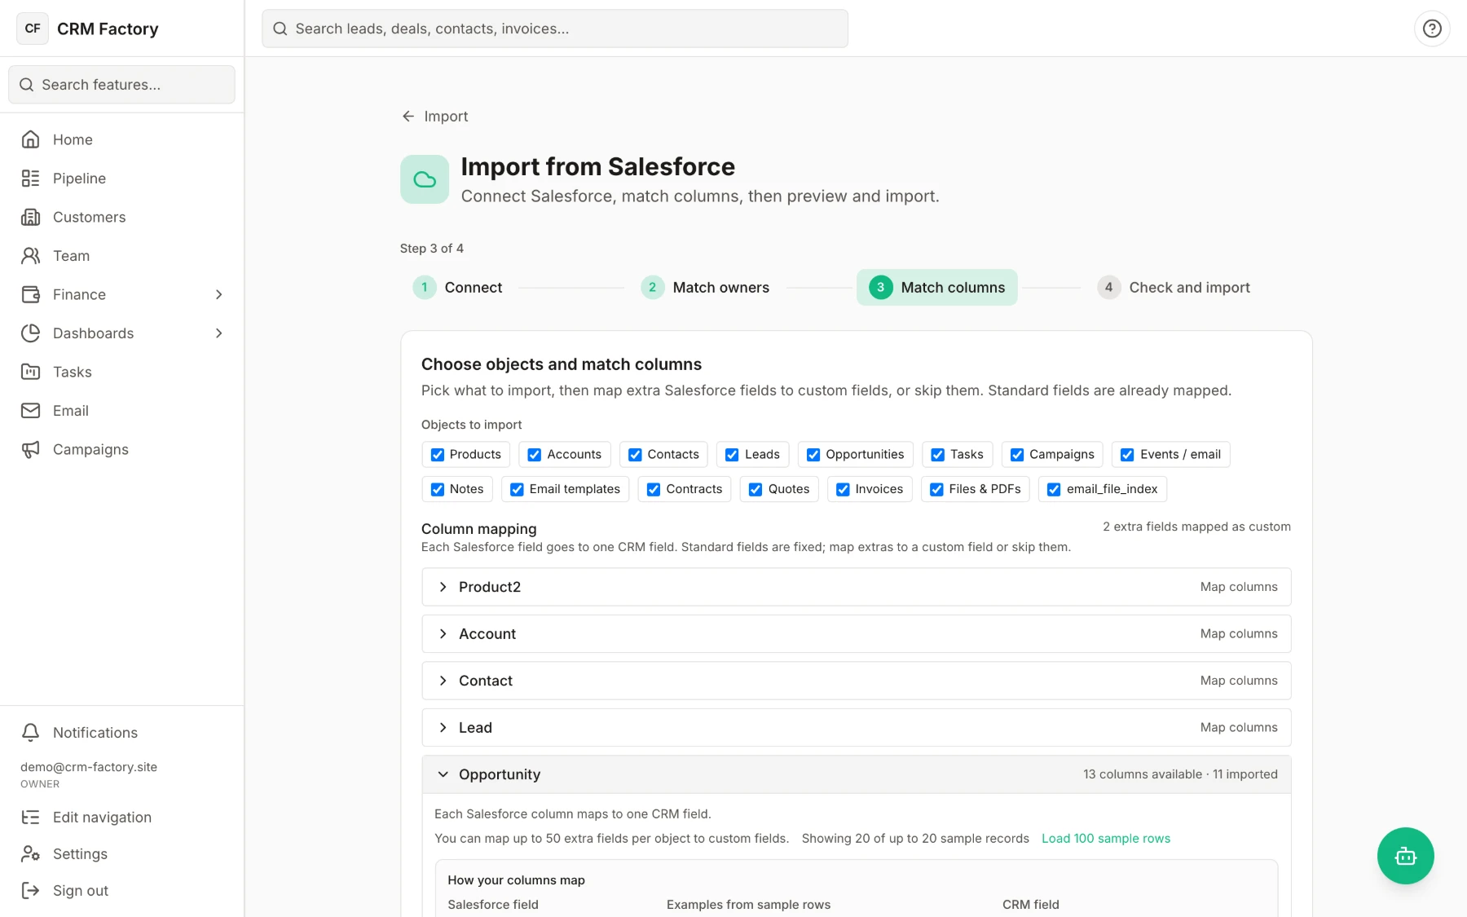This screenshot has height=917, width=1467.
Task: Toggle the Files & PDFs checkbox
Action: (937, 489)
